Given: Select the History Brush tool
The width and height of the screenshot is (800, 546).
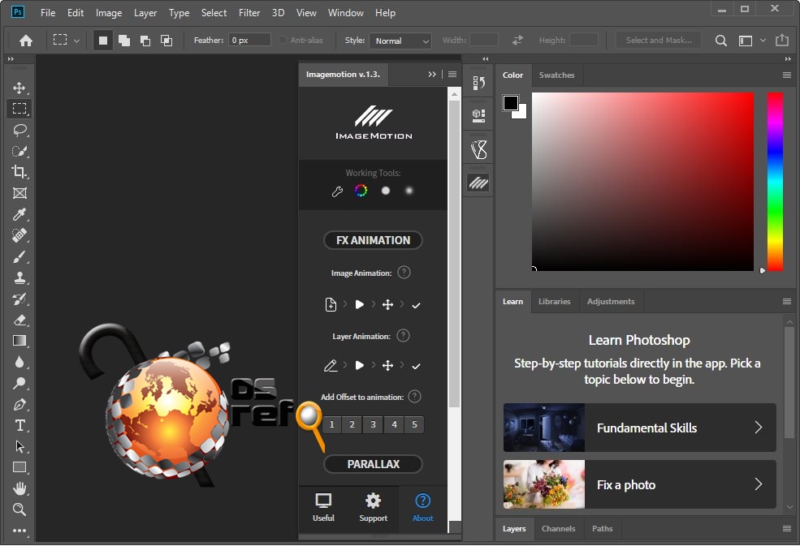Looking at the screenshot, I should coord(19,299).
